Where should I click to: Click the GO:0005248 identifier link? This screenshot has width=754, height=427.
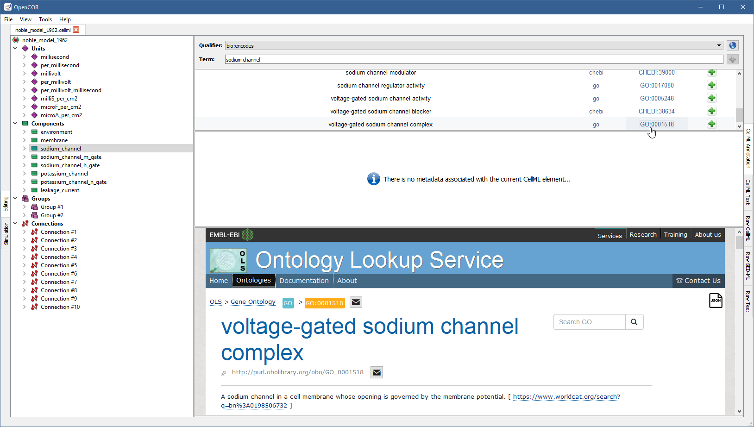tap(657, 98)
